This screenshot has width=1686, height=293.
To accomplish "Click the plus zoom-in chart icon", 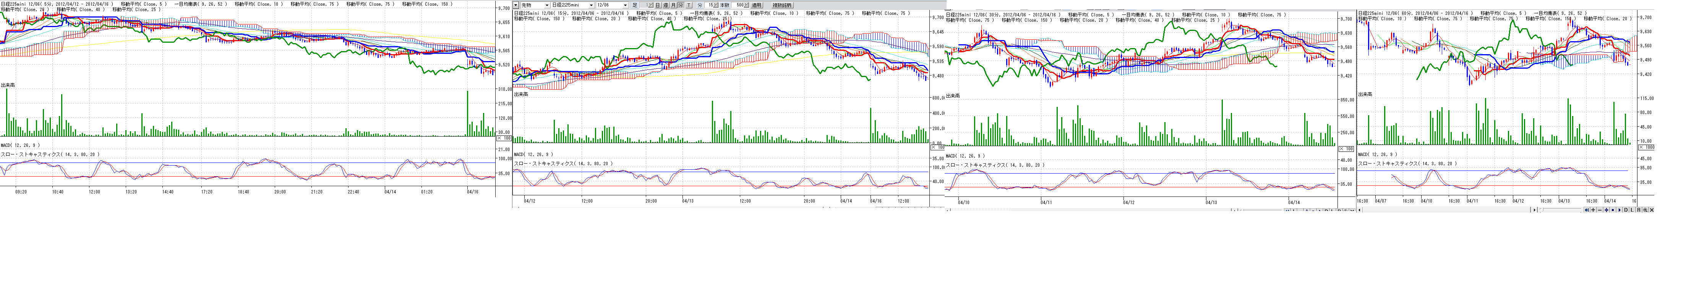I will 1594,210.
